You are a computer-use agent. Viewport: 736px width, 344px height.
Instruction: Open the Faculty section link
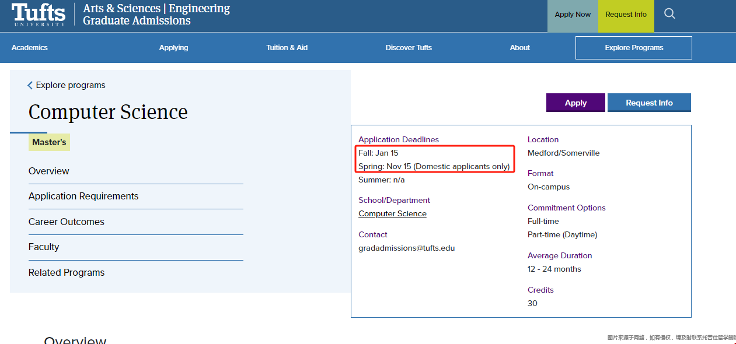[44, 247]
